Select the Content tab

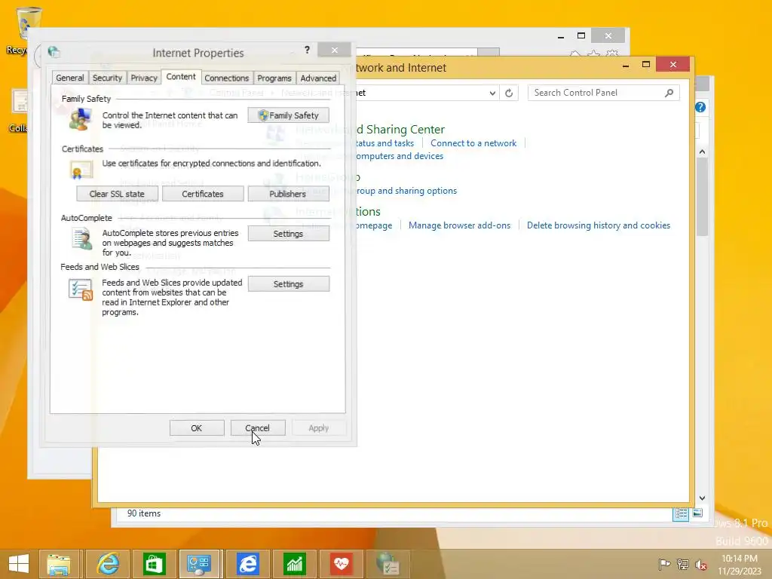click(x=181, y=77)
